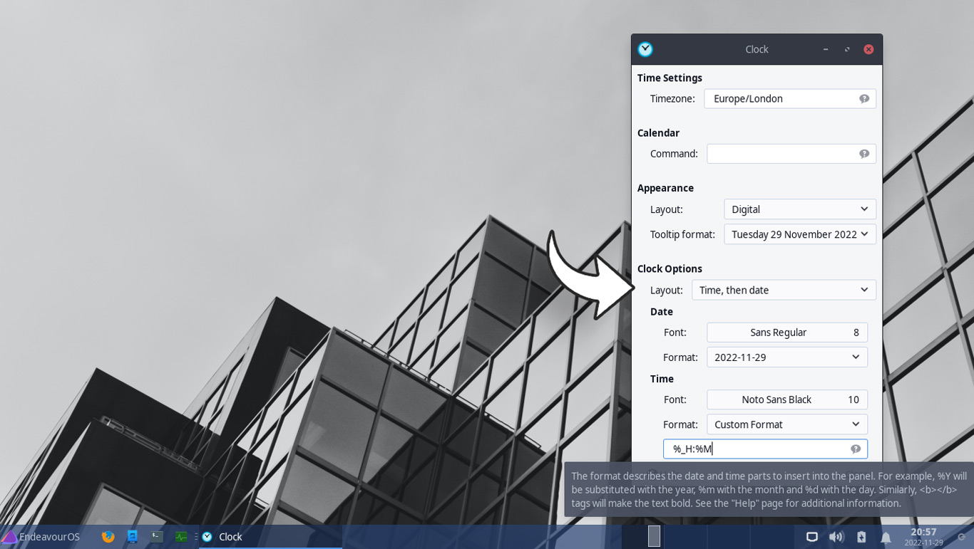The image size is (974, 549).
Task: Click the panel clock showing 20:57
Action: point(923,537)
